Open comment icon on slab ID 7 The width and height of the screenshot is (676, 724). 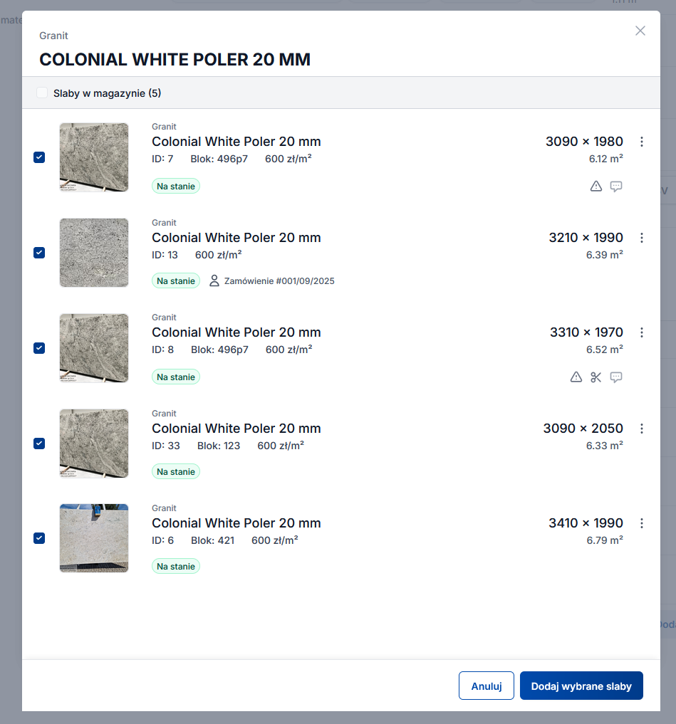616,187
